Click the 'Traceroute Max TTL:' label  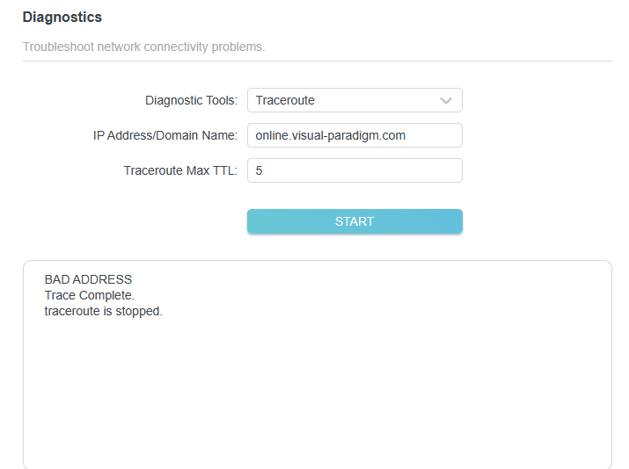click(x=180, y=170)
